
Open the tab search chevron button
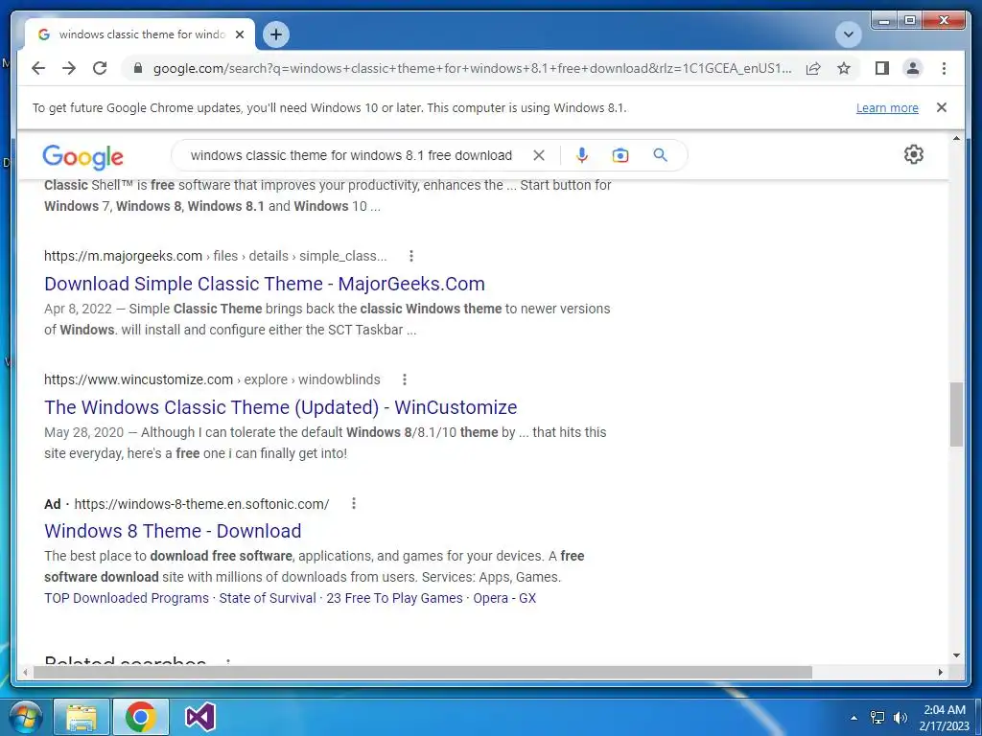pos(849,34)
